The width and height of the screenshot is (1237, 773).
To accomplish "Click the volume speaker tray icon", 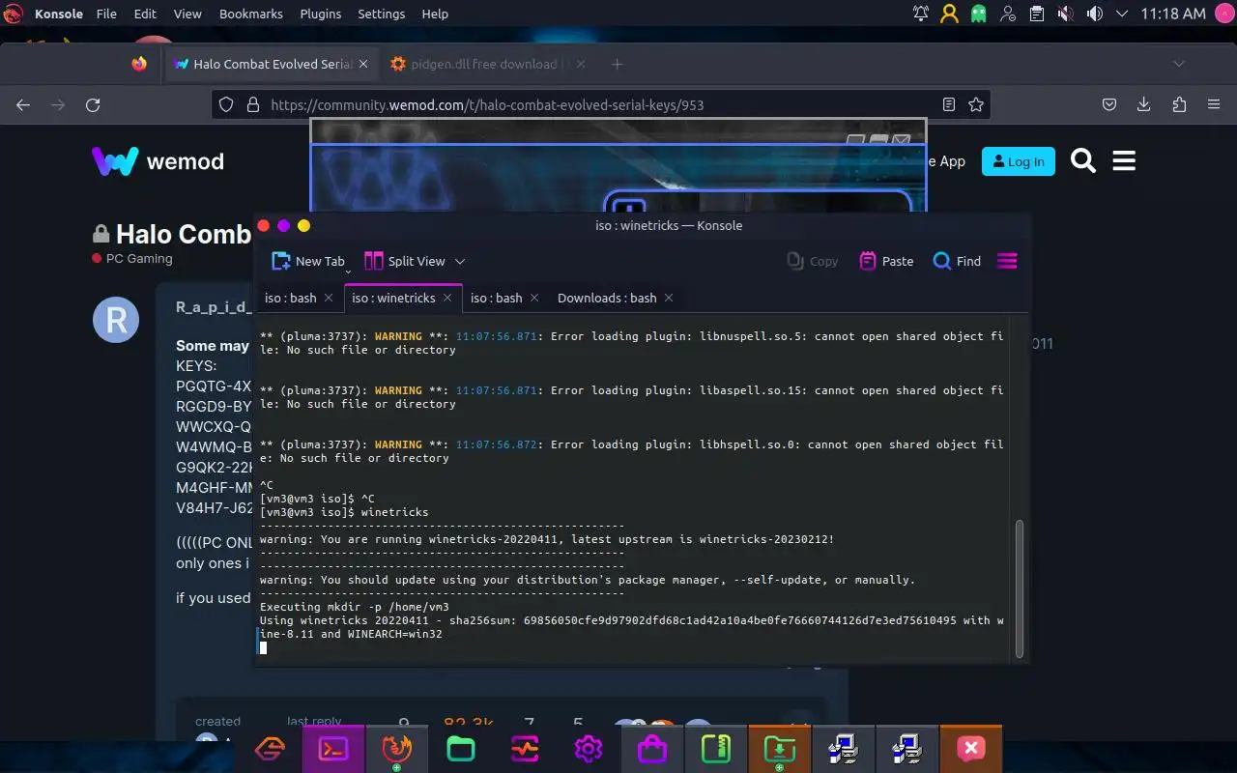I will (x=1095, y=14).
